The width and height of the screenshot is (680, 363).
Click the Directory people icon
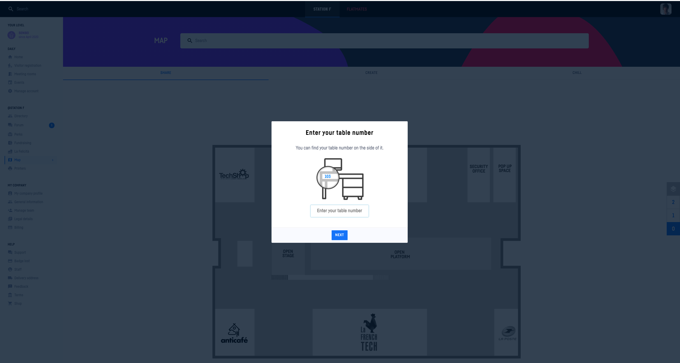click(x=10, y=116)
